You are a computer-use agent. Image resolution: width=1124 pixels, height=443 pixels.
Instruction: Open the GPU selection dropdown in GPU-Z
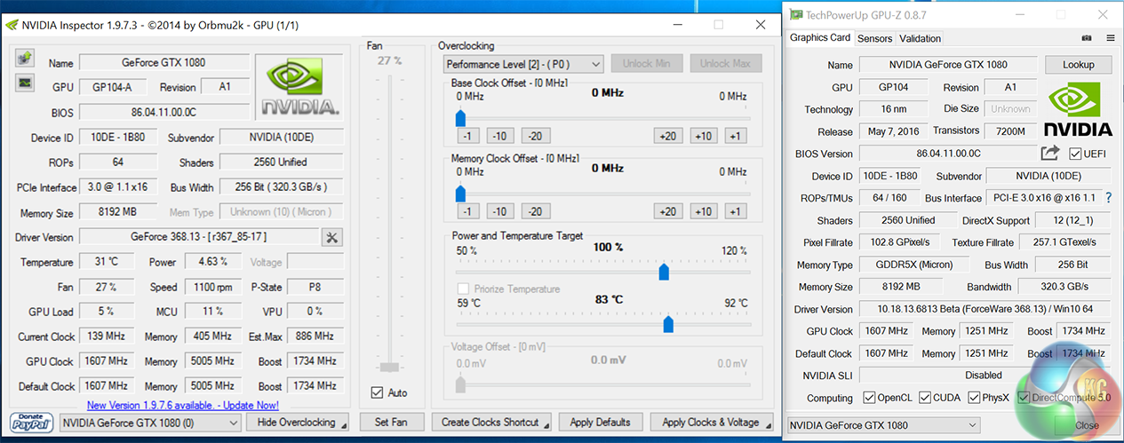884,425
